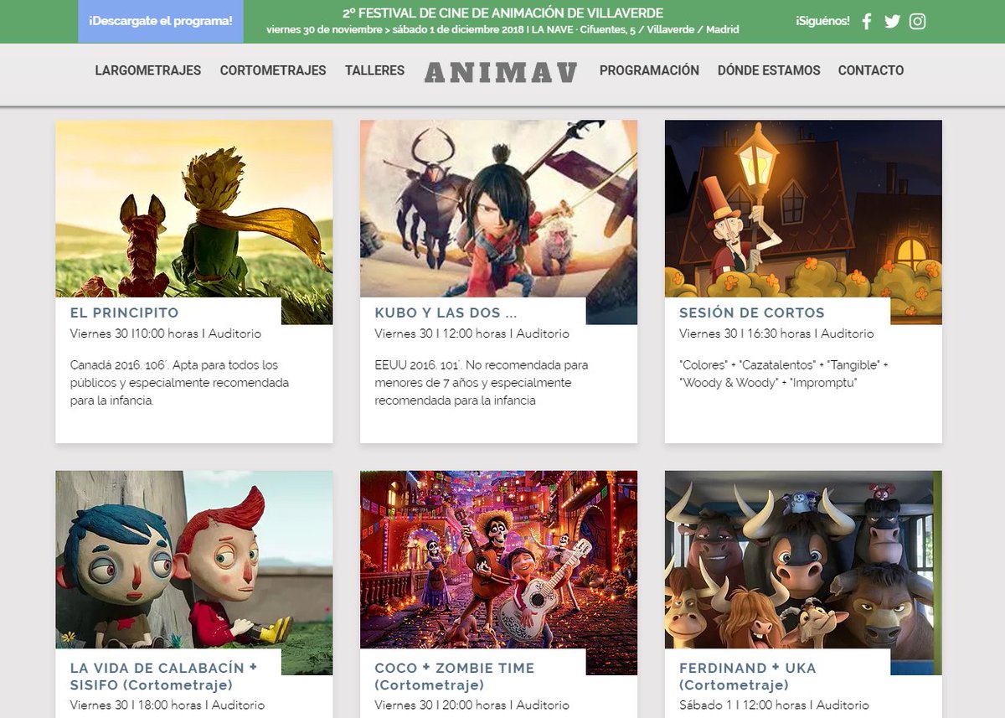The width and height of the screenshot is (1005, 718).
Task: Click the ANIMAV logo
Action: tap(501, 73)
